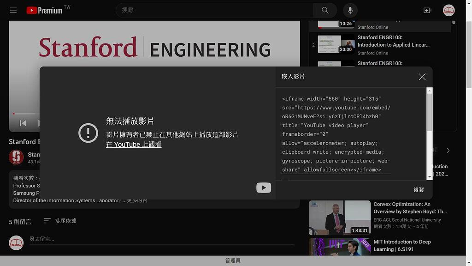Click the Stanford Online channel avatar
The height and width of the screenshot is (266, 472).
pyautogui.click(x=17, y=157)
